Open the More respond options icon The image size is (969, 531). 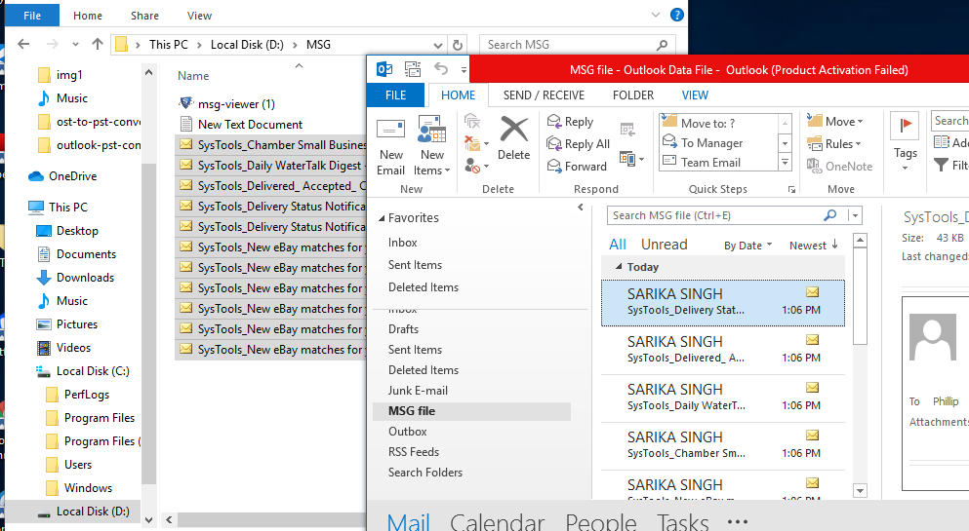point(631,159)
